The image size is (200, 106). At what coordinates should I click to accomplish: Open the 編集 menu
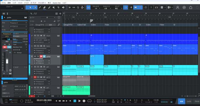(x=9, y=3)
